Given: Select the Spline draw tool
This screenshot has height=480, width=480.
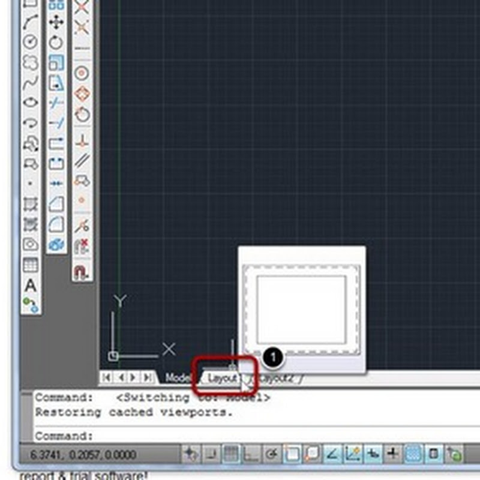Looking at the screenshot, I should click(31, 83).
